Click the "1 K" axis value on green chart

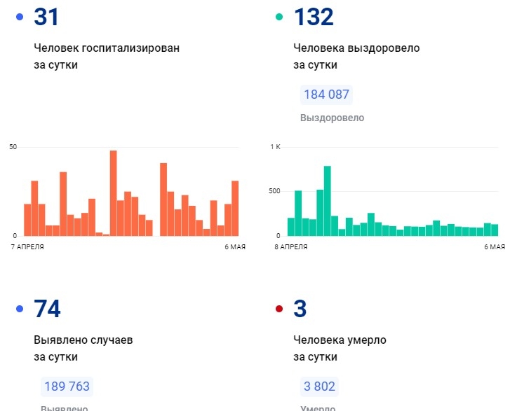(275, 147)
